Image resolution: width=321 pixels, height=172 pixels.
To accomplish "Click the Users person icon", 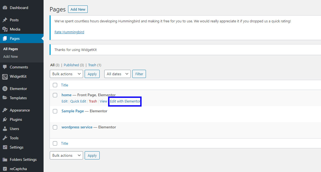I will pos(5,129).
